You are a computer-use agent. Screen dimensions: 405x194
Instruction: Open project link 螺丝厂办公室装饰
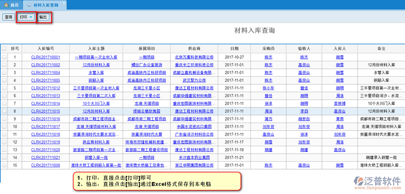coord(146,65)
